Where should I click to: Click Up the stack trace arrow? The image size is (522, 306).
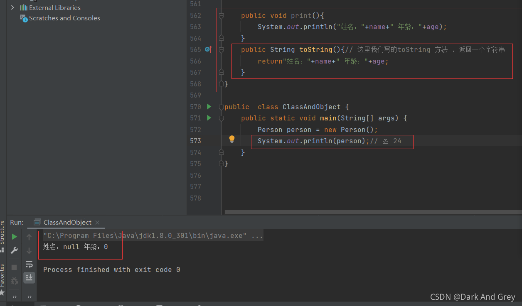click(29, 237)
